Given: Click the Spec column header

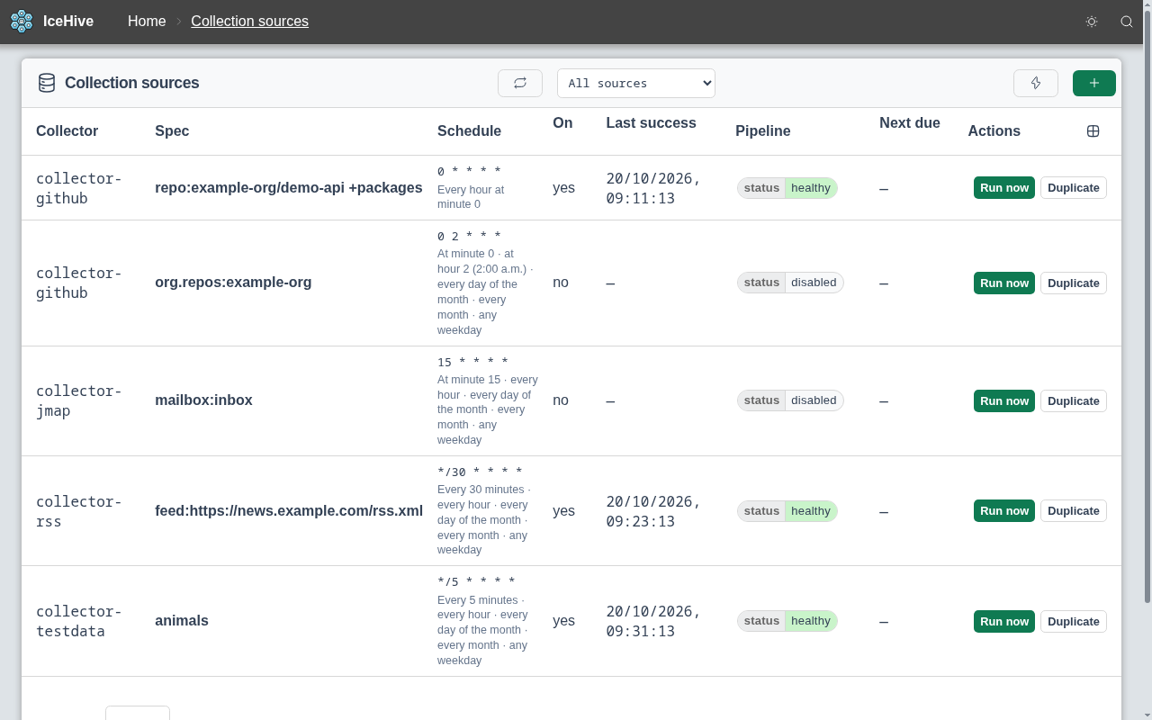Looking at the screenshot, I should tap(172, 131).
